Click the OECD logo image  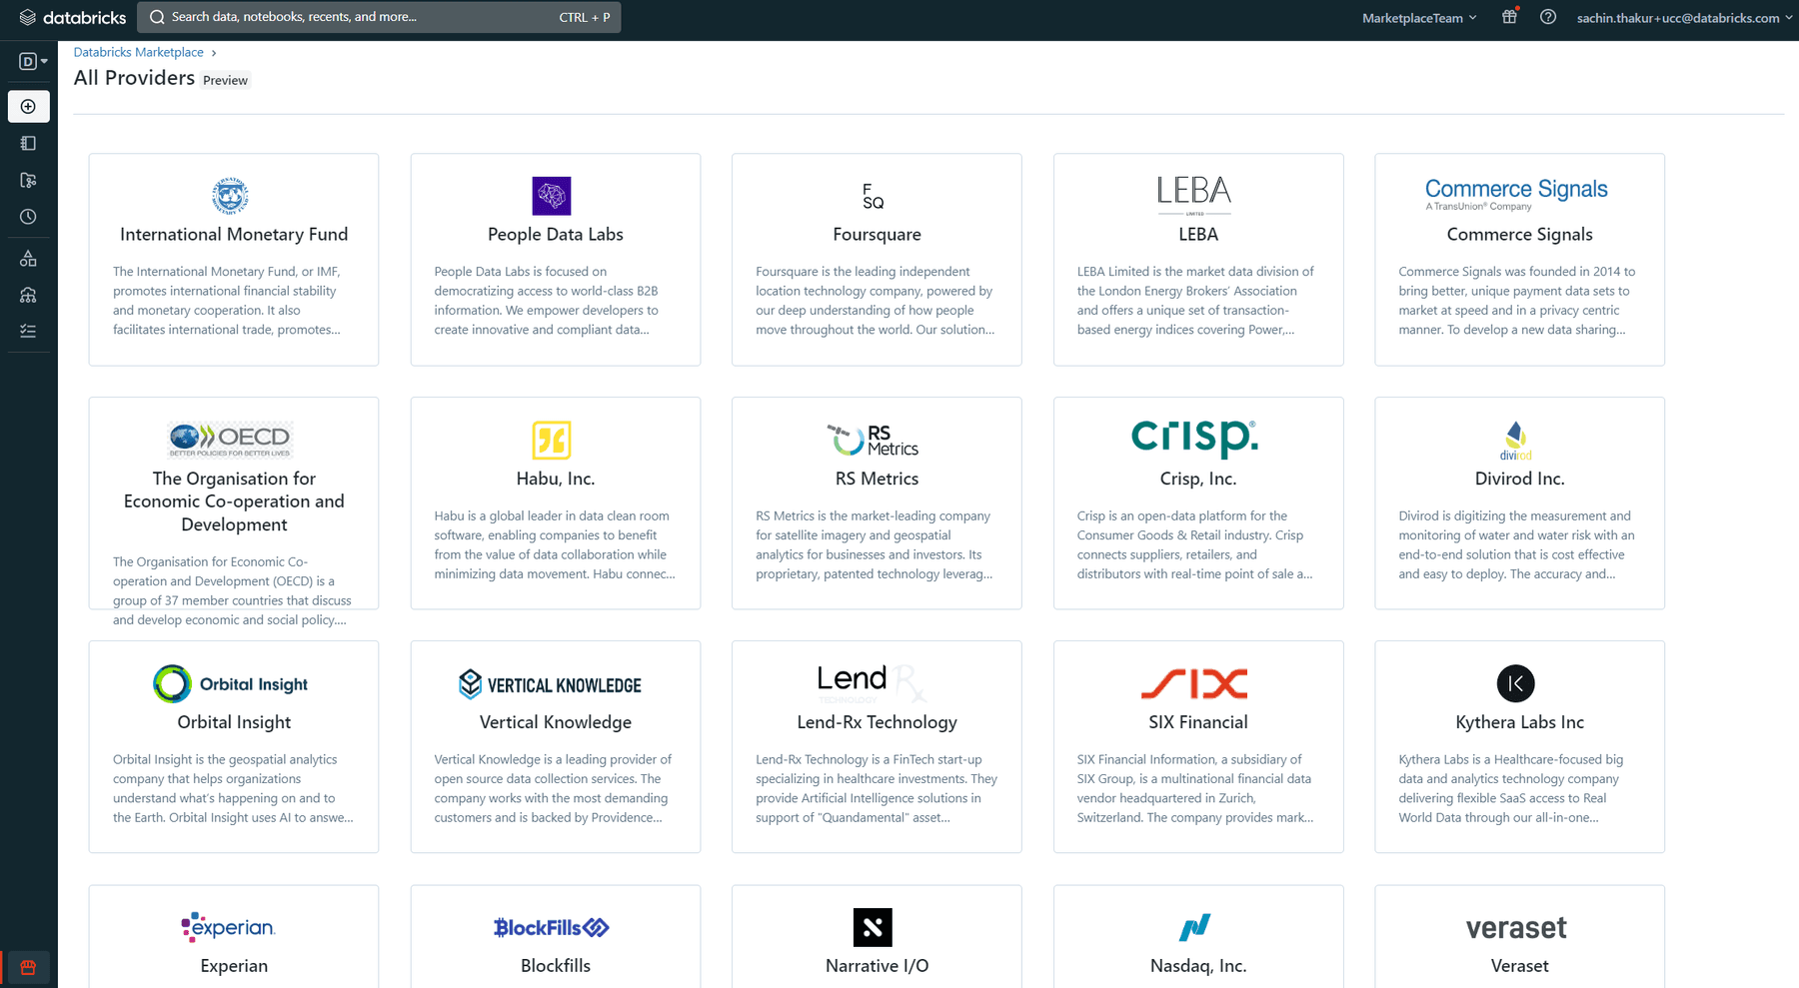coord(230,440)
